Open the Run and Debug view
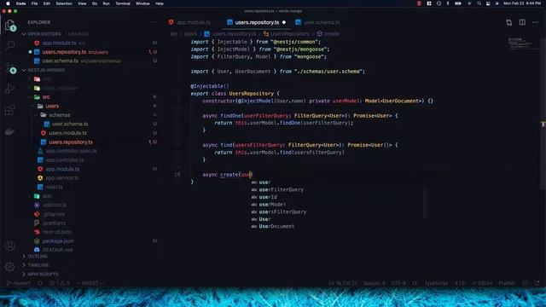This screenshot has width=546, height=307. tap(9, 89)
